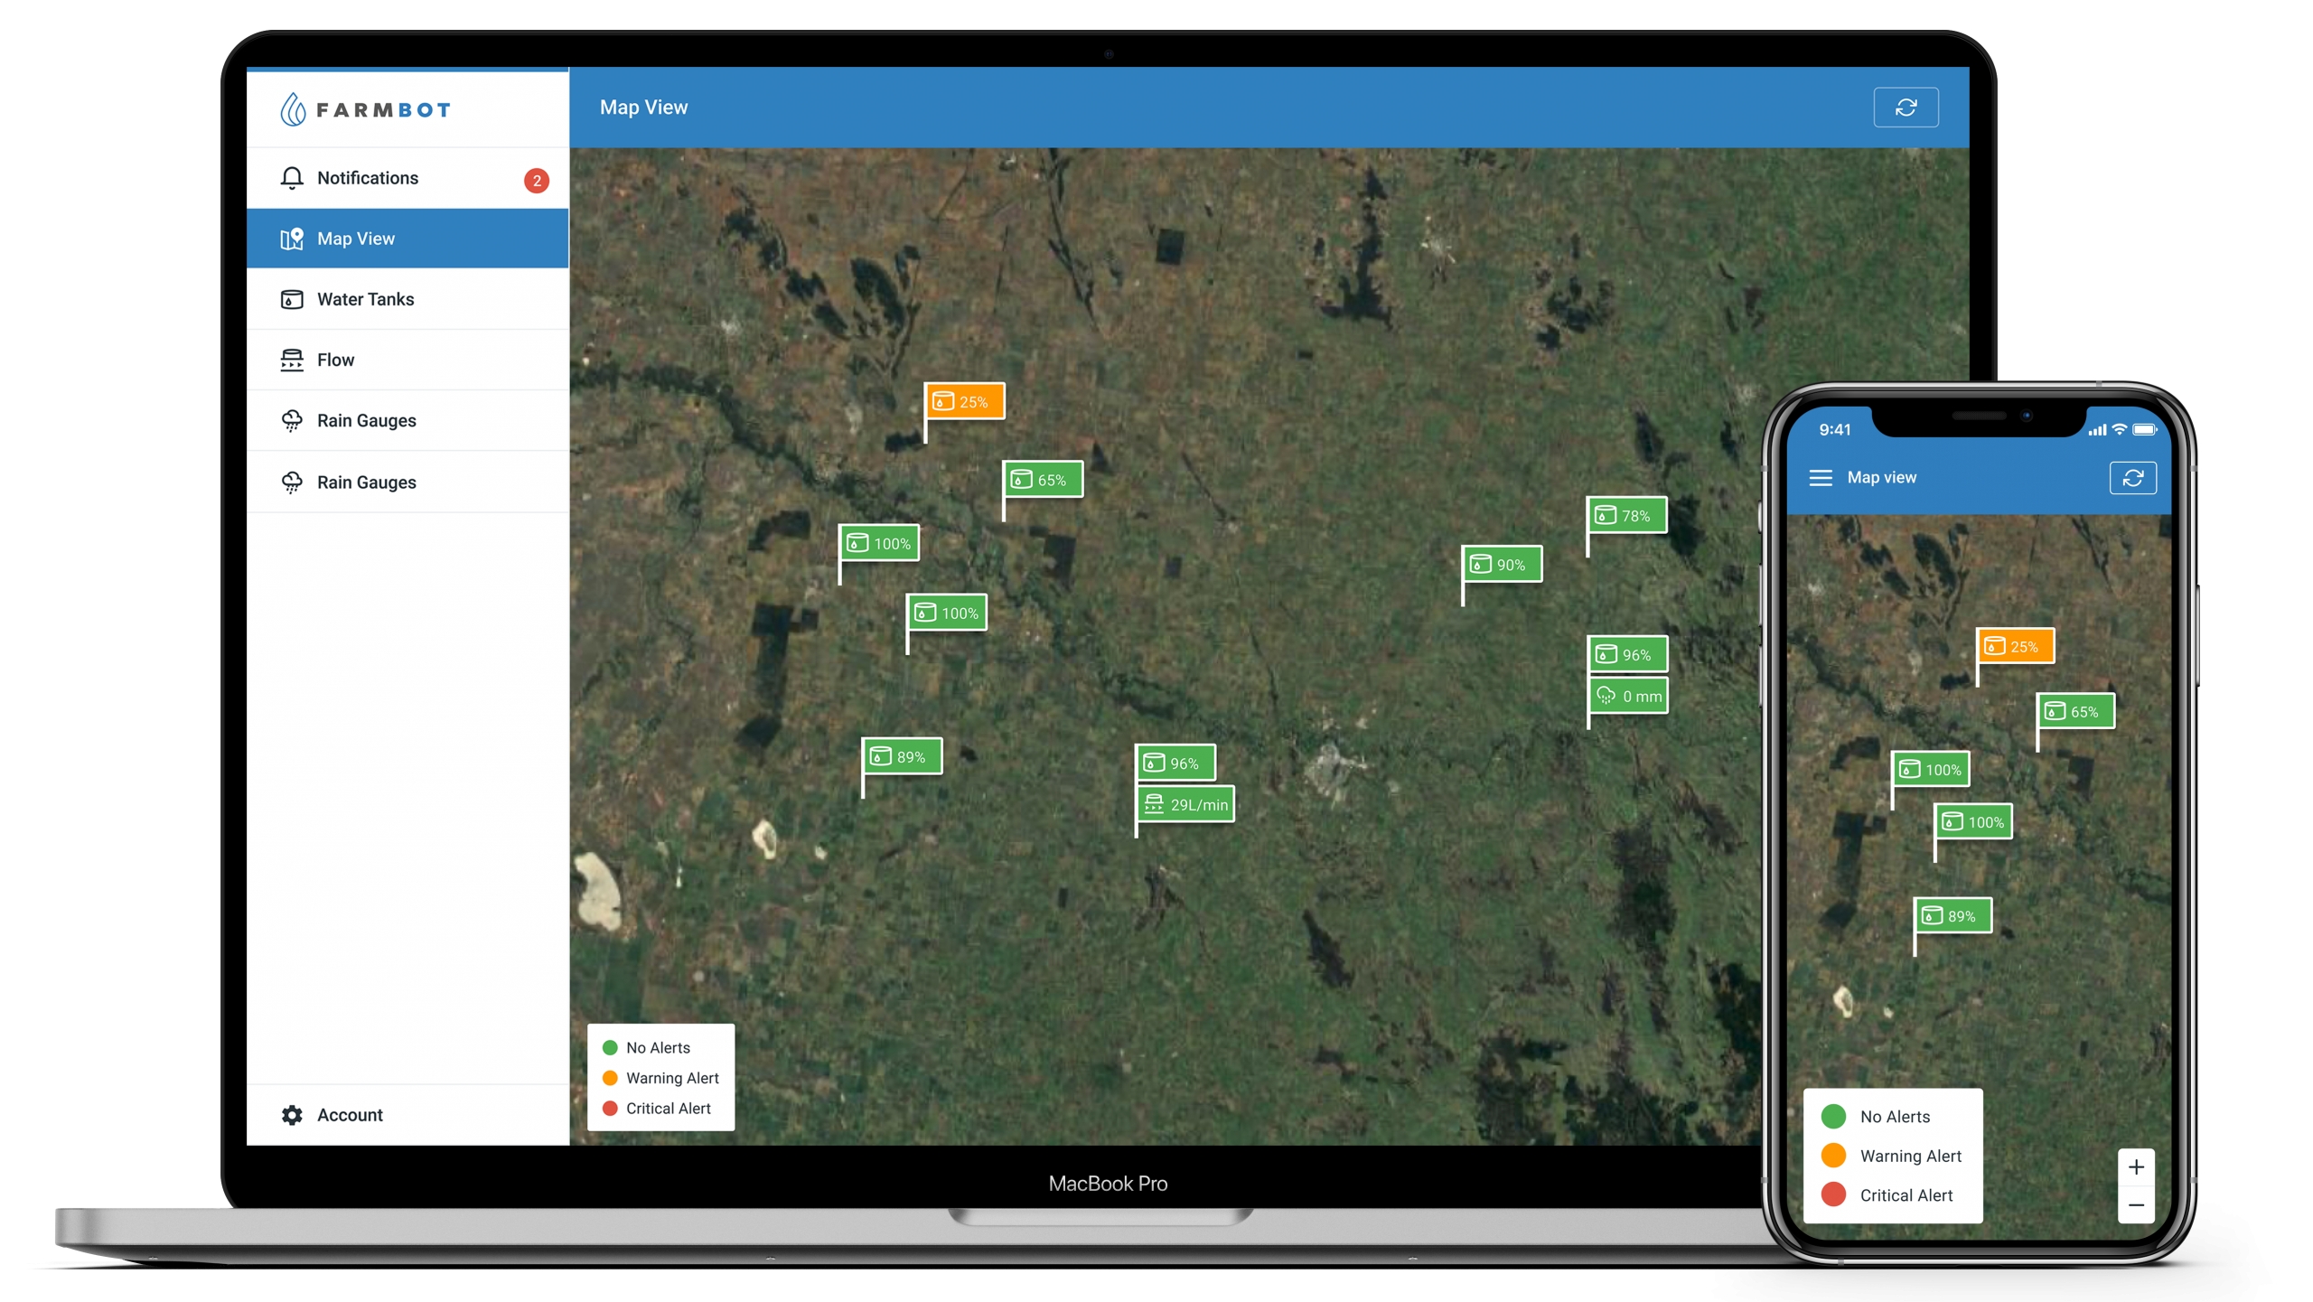Open the second Rain Gauges menu item
Screen dimensions: 2313x1302
coord(407,482)
